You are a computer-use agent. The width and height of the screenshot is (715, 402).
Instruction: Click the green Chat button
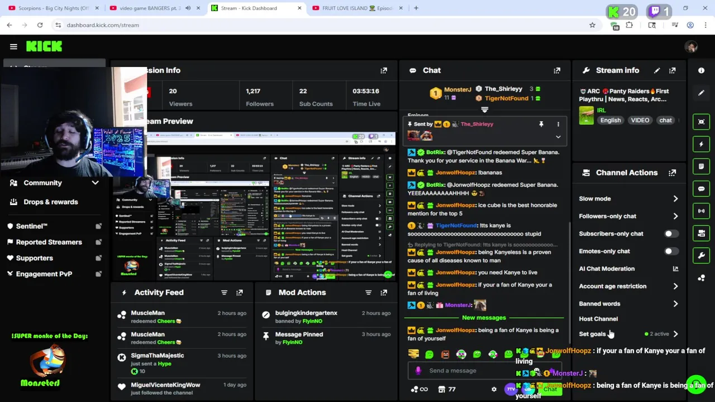550,389
